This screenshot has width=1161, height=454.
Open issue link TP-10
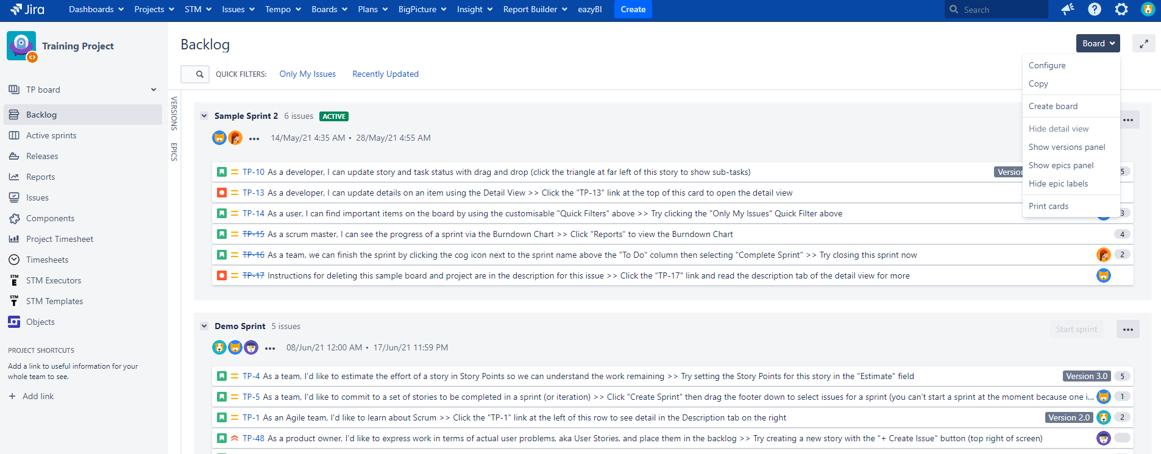[254, 172]
